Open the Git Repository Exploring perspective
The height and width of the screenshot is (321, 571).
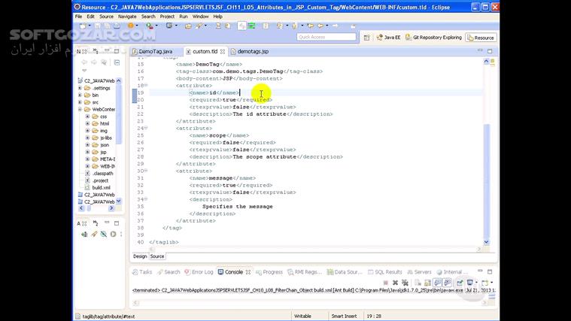click(433, 38)
